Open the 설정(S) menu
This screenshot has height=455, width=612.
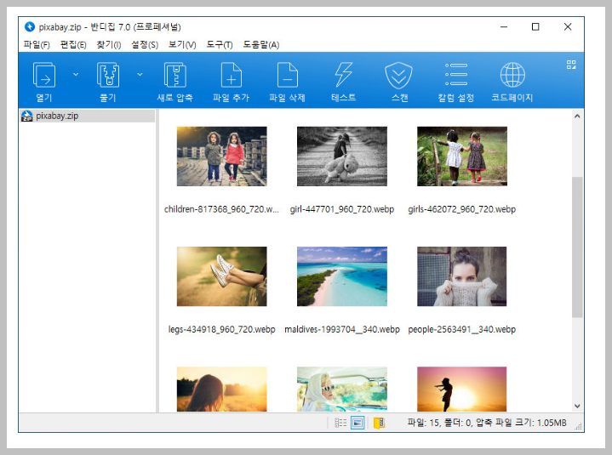coord(145,45)
